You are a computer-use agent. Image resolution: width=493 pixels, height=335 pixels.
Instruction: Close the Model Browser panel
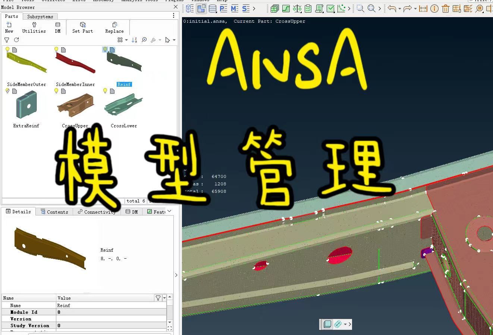pos(176,7)
